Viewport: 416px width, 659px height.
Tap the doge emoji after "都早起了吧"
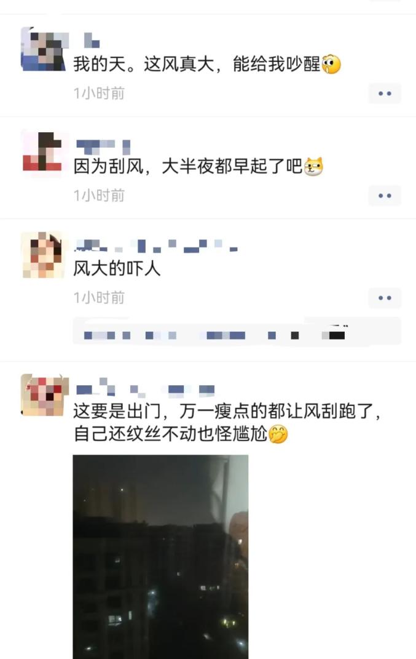[313, 166]
